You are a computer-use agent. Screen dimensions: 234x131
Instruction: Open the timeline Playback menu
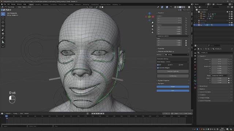click(x=8, y=114)
